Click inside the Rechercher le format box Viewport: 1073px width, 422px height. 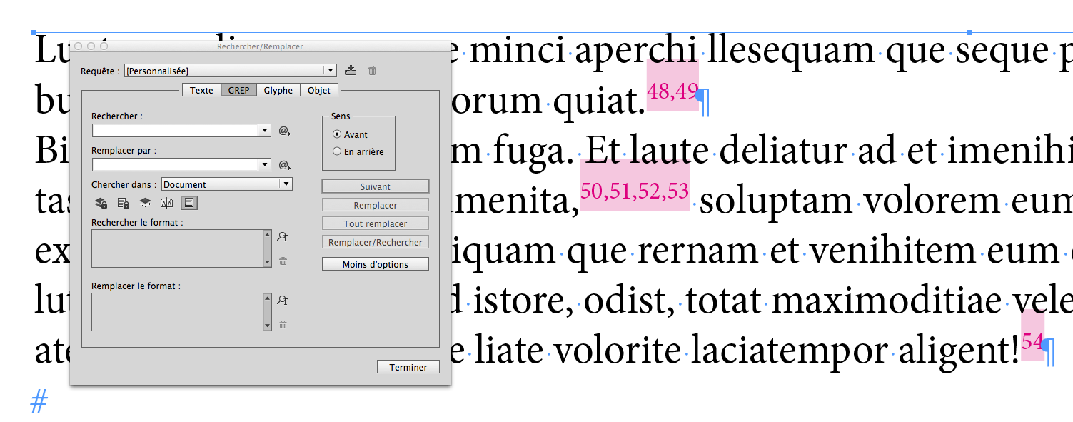(x=177, y=248)
